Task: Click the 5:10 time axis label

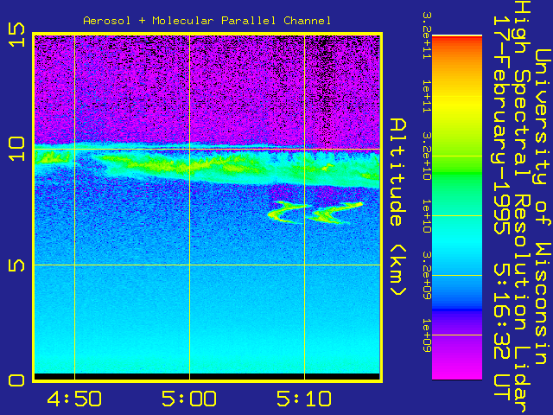Action: (304, 399)
